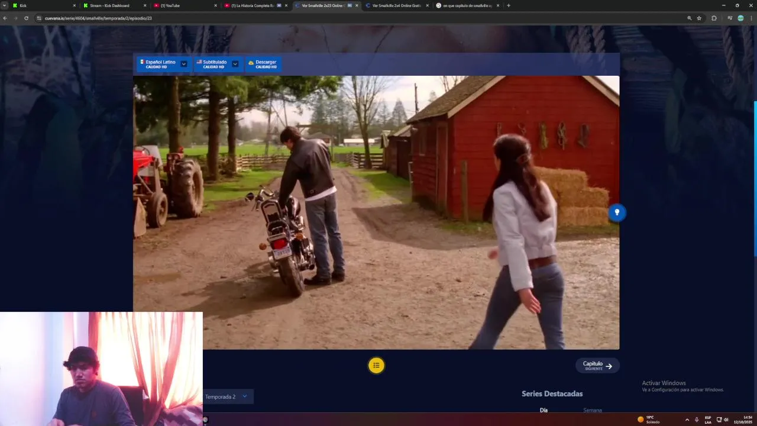
Task: Click the Smallville video player frame
Action: pyautogui.click(x=376, y=212)
